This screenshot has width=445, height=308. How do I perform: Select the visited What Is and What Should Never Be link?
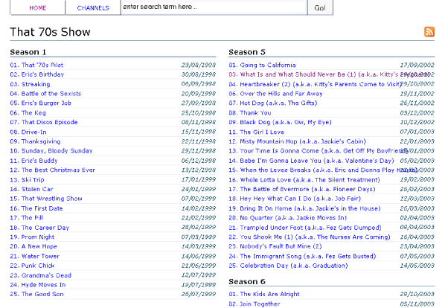pos(314,74)
